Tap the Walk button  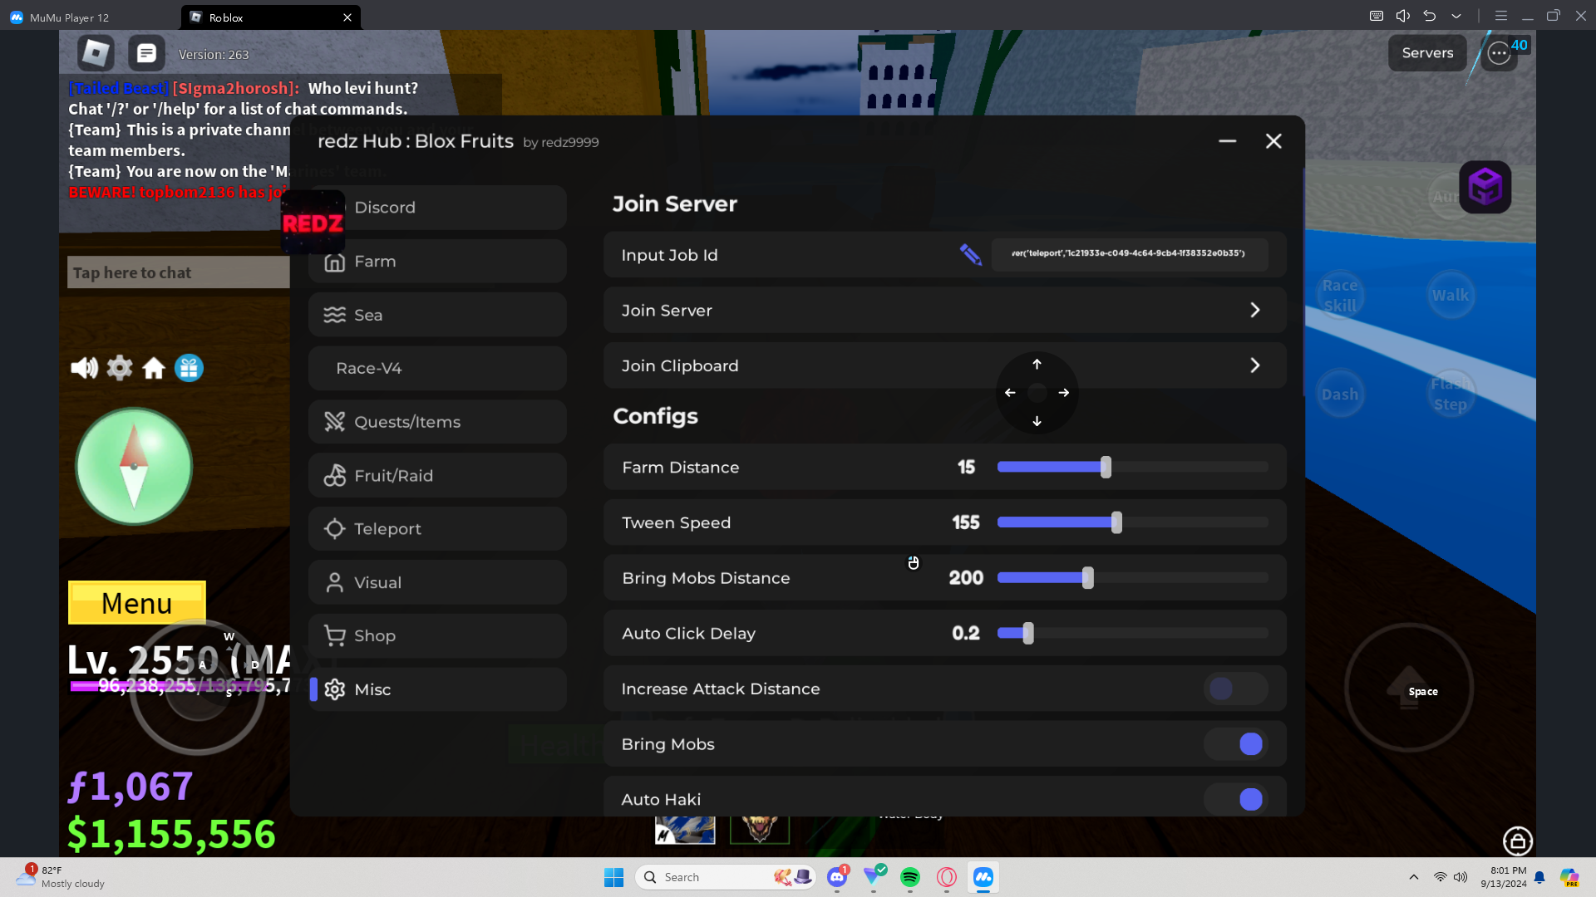click(1451, 295)
